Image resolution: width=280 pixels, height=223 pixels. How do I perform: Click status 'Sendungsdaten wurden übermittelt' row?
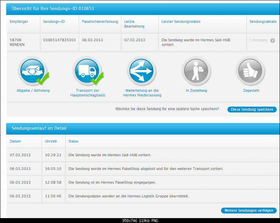(x=128, y=196)
